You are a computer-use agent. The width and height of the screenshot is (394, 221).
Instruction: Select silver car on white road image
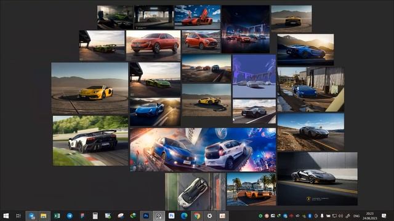click(x=254, y=112)
